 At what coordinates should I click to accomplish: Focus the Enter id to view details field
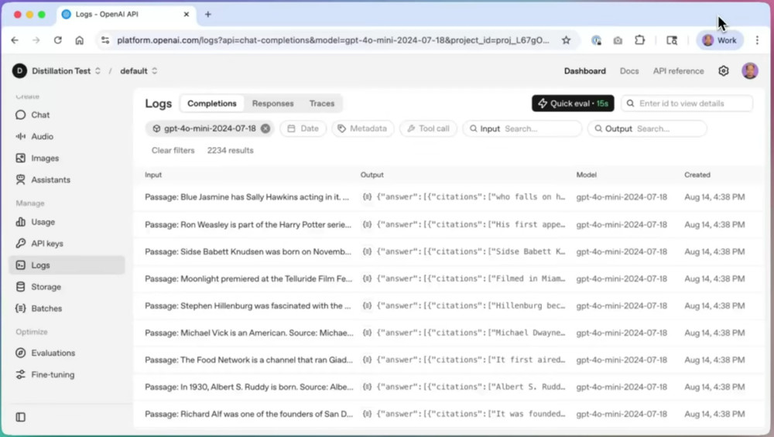[x=693, y=104]
